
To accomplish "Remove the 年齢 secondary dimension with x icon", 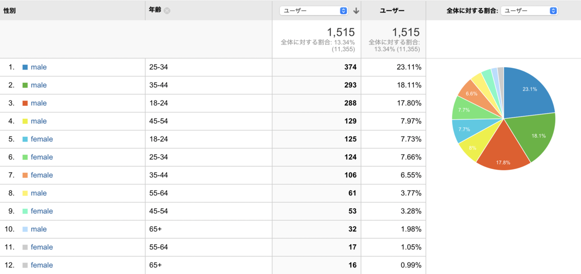I will 167,11.
